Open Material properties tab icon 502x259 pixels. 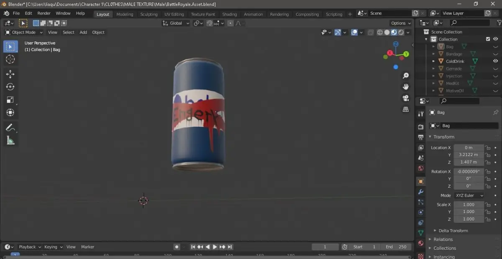421,243
